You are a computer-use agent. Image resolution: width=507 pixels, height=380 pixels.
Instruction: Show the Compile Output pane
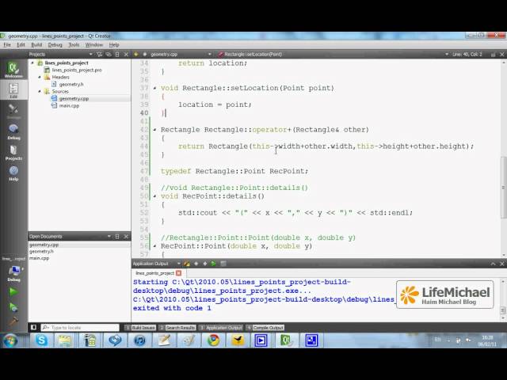point(265,328)
